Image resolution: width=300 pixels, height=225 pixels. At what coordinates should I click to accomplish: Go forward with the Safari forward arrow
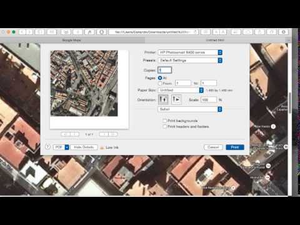click(29, 32)
